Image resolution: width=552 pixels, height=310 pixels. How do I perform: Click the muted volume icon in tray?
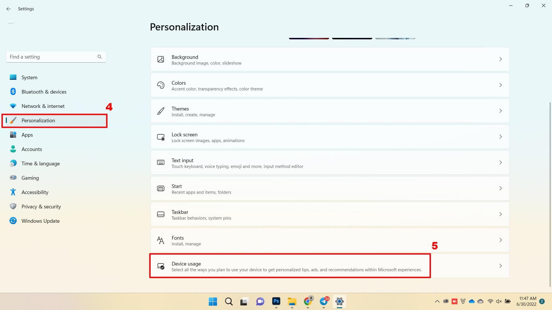click(499, 301)
